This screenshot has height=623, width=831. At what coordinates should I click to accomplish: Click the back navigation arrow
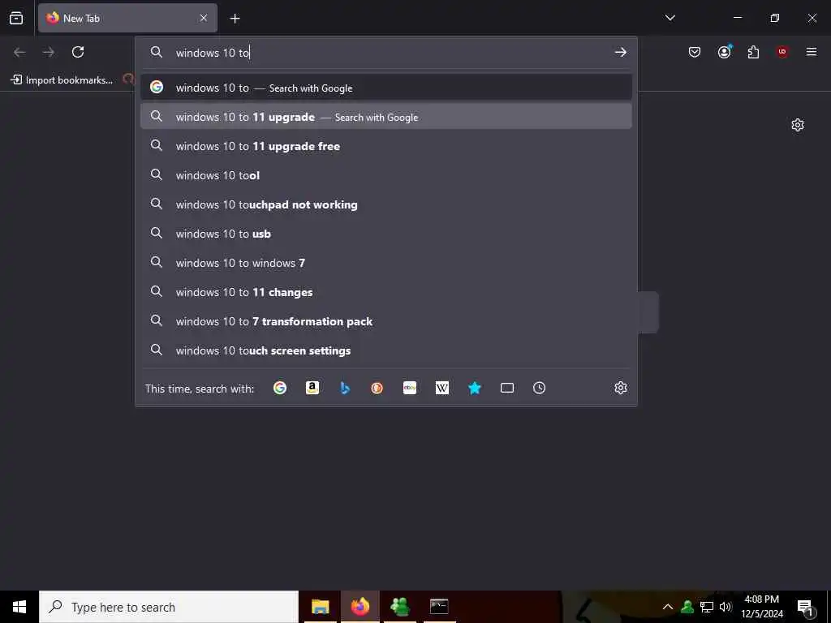click(19, 52)
